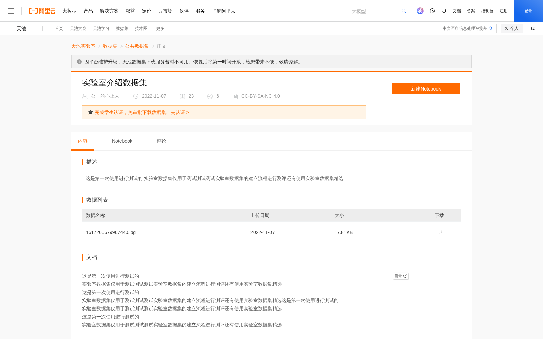Click the license document icon
This screenshot has height=339, width=543.
tap(235, 96)
